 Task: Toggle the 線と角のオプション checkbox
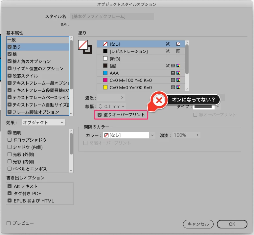pos(10,61)
